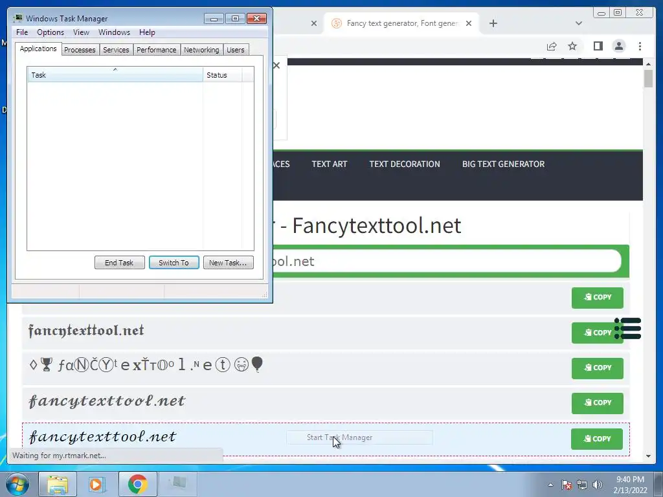Open the BIG TEXT GENERATOR nav link
The width and height of the screenshot is (663, 497).
[x=503, y=164]
